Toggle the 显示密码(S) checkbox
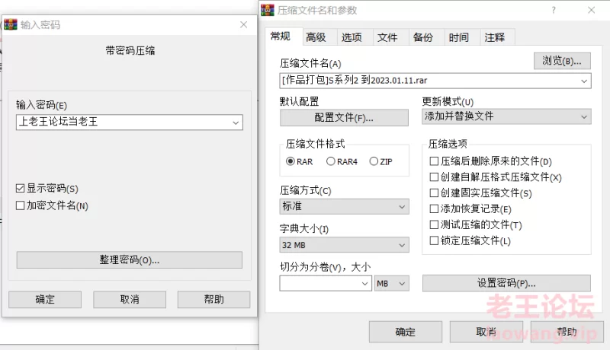 click(21, 189)
